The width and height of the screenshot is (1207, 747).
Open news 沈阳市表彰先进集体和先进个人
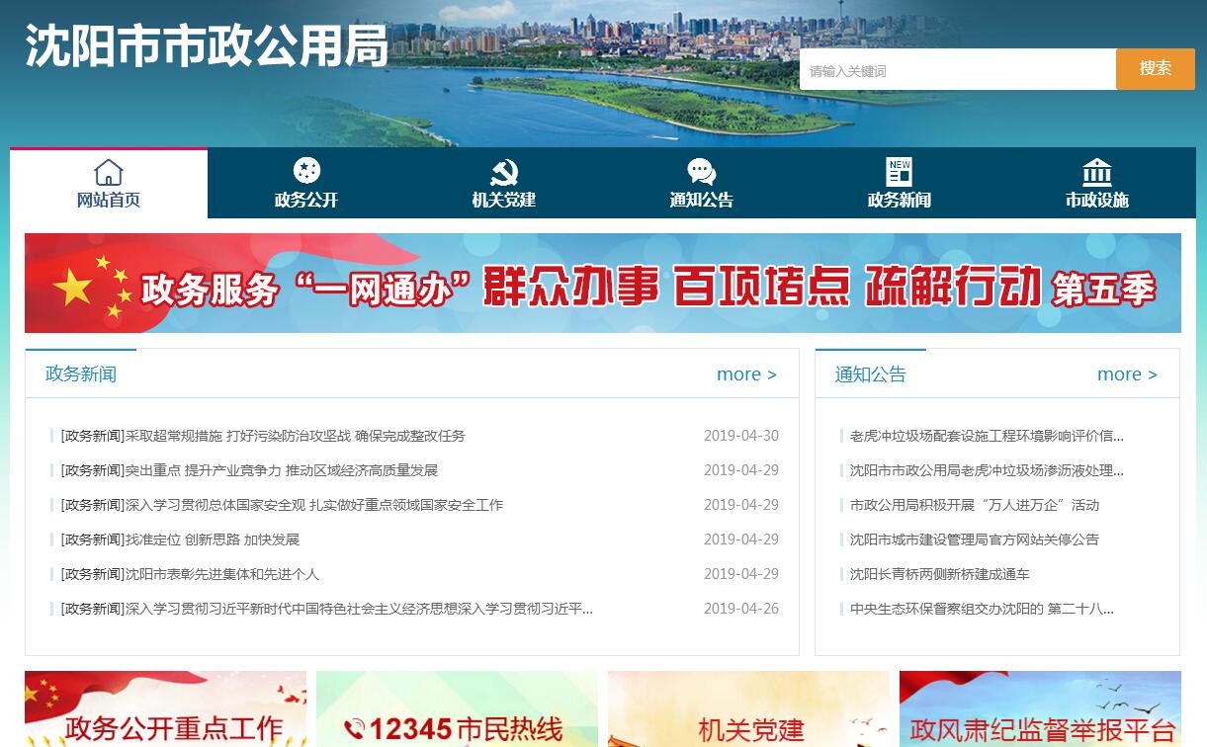pyautogui.click(x=190, y=574)
